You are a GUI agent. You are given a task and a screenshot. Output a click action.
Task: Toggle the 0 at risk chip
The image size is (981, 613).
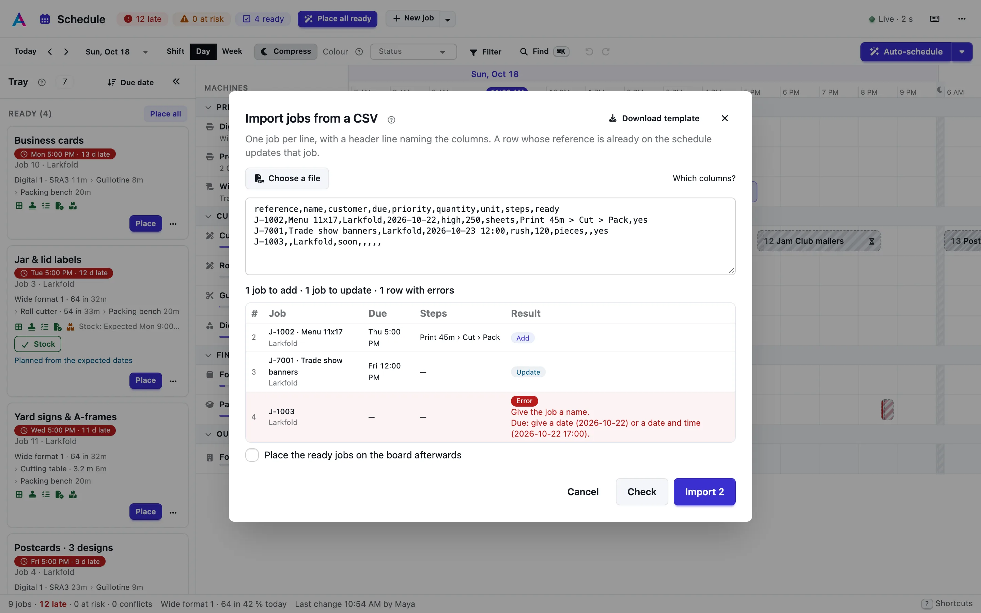[202, 19]
